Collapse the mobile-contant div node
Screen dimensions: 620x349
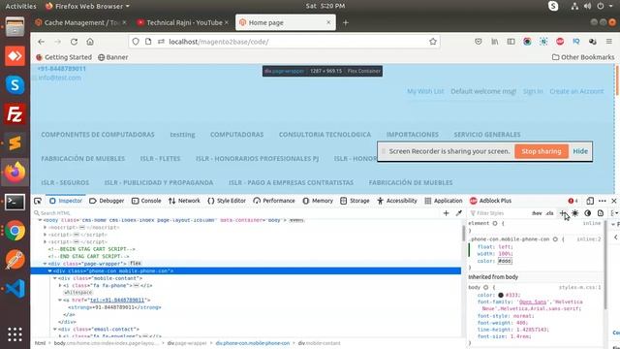(x=55, y=278)
